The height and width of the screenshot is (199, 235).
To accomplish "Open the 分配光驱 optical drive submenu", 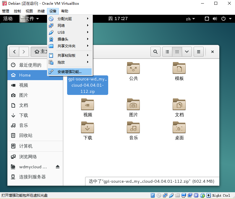I will (x=70, y=19).
